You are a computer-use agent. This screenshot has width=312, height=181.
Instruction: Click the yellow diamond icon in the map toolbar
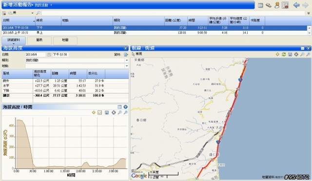(x=277, y=54)
